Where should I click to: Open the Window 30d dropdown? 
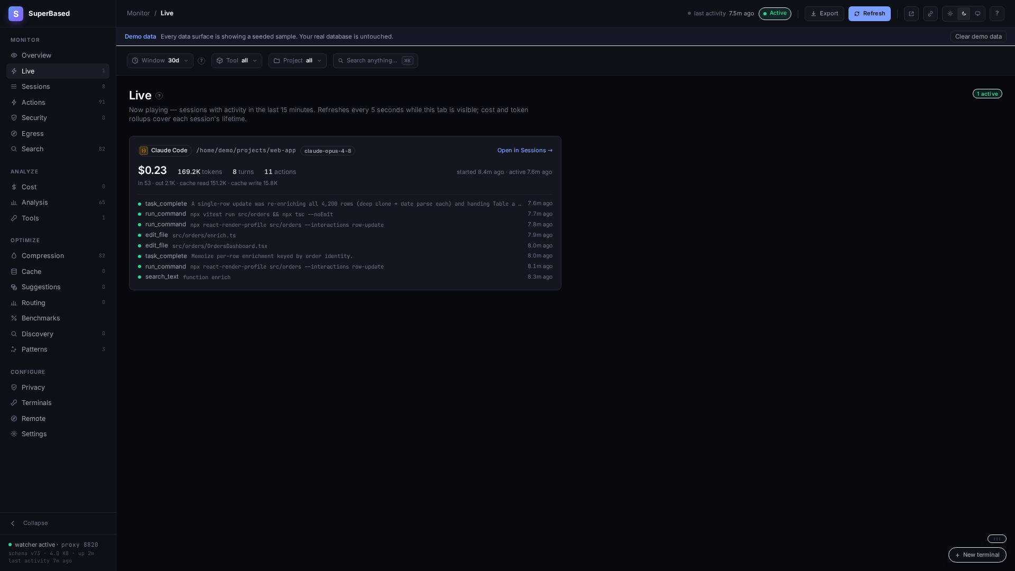point(160,61)
